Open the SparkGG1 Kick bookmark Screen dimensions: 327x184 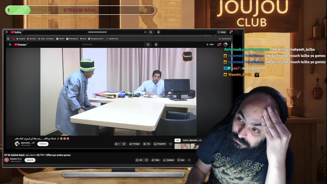pyautogui.click(x=112, y=39)
